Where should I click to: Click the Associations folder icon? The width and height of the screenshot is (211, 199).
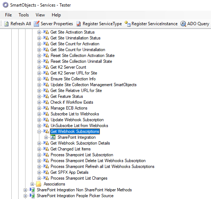39,184
